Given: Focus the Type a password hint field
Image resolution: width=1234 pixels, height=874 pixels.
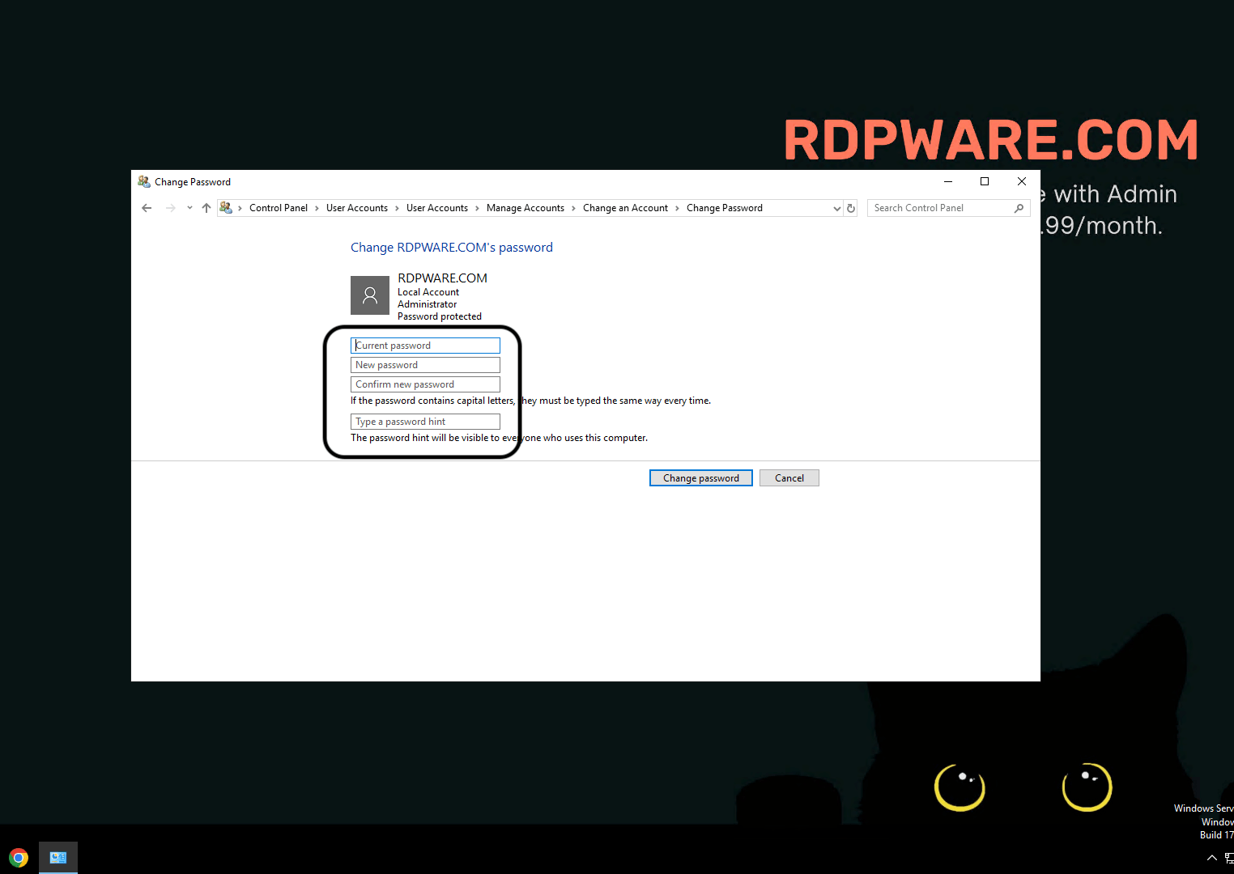Looking at the screenshot, I should pyautogui.click(x=425, y=422).
